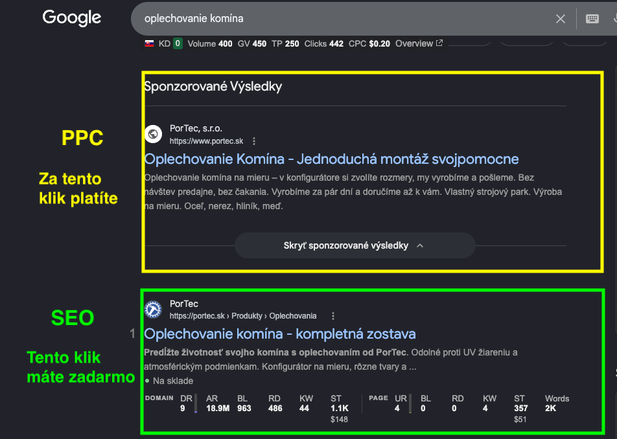Open the three-dot menu beside https://www.portec.sk
Image resolution: width=617 pixels, height=439 pixels.
pos(254,141)
